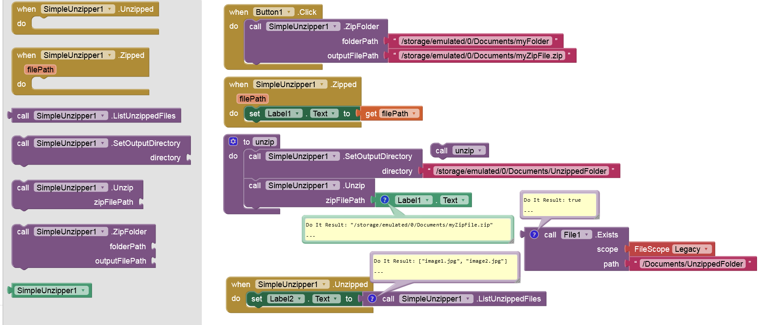Click the 'folderPath' label in the flyout ZipFolder block
Image resolution: width=764 pixels, height=325 pixels.
tap(128, 247)
